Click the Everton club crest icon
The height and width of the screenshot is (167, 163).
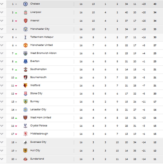coord(25,61)
